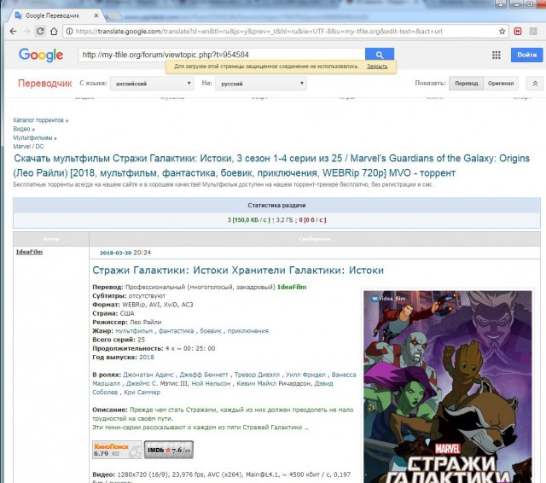The height and width of the screenshot is (483, 546).
Task: Open the КиноПоиск rating badge
Action: click(x=117, y=450)
